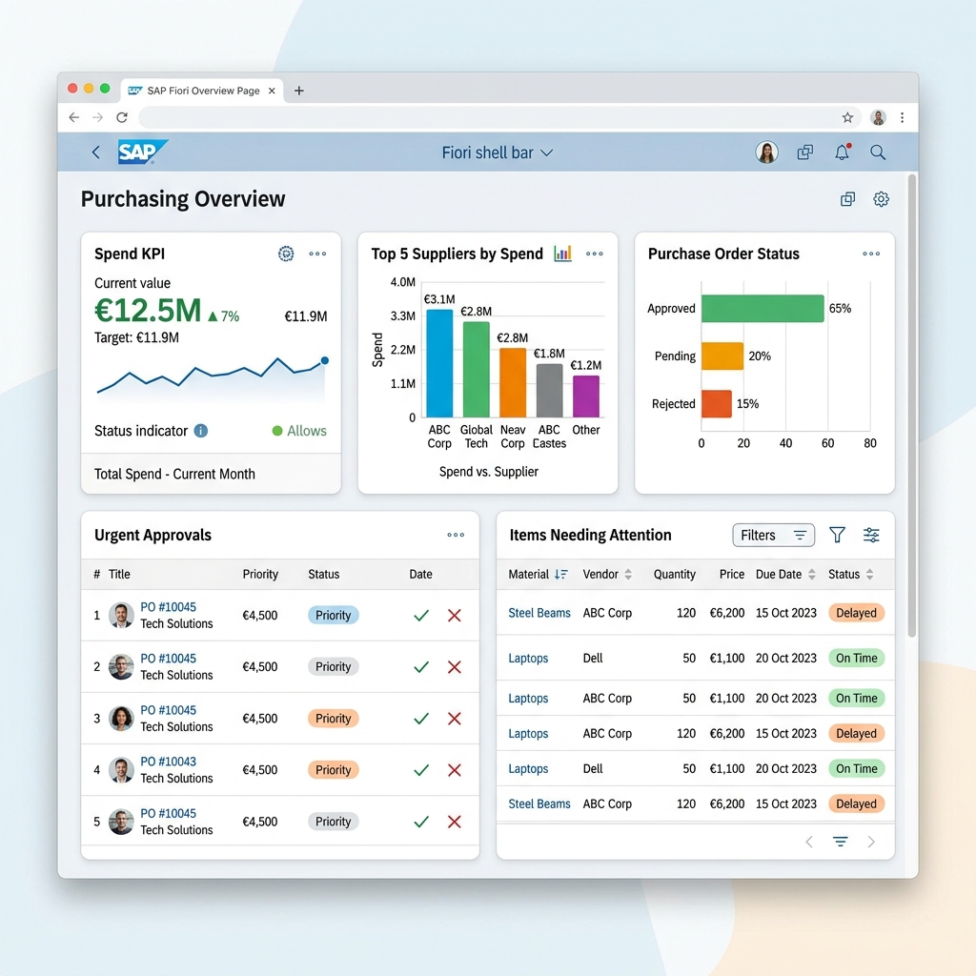Open page settings gear beside Purchasing Overview
Screen dimensions: 976x976
click(x=881, y=199)
